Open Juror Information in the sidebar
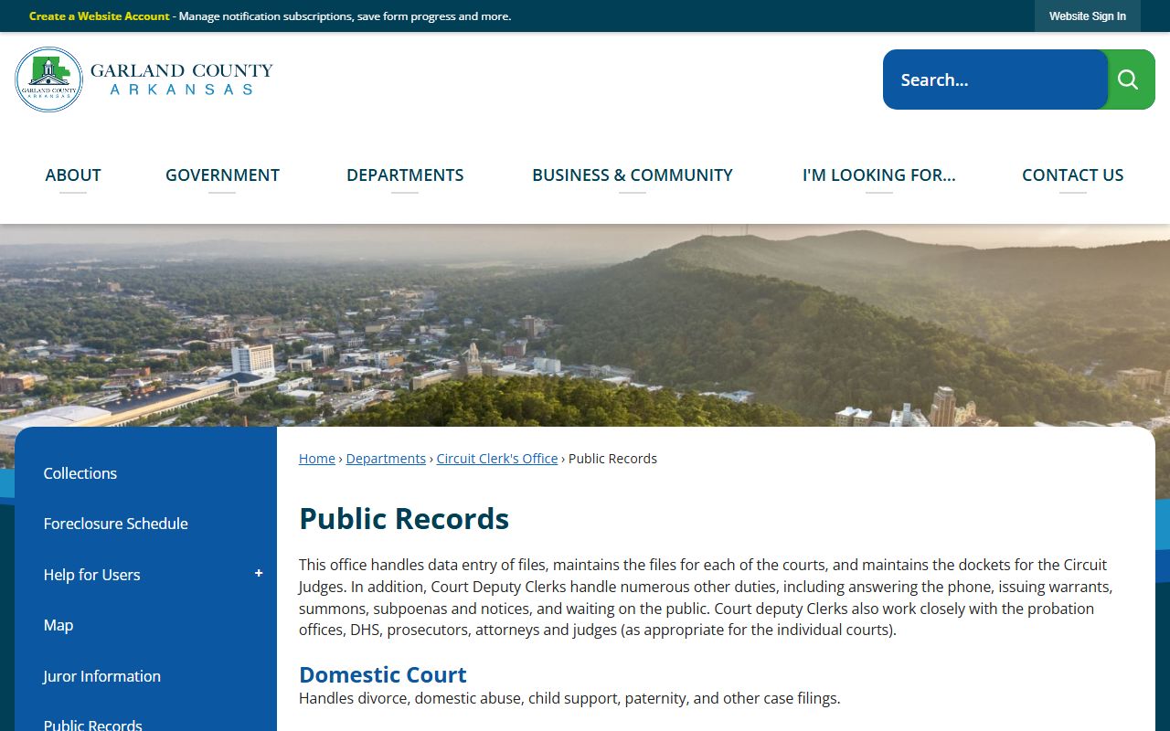This screenshot has height=731, width=1170. (102, 676)
